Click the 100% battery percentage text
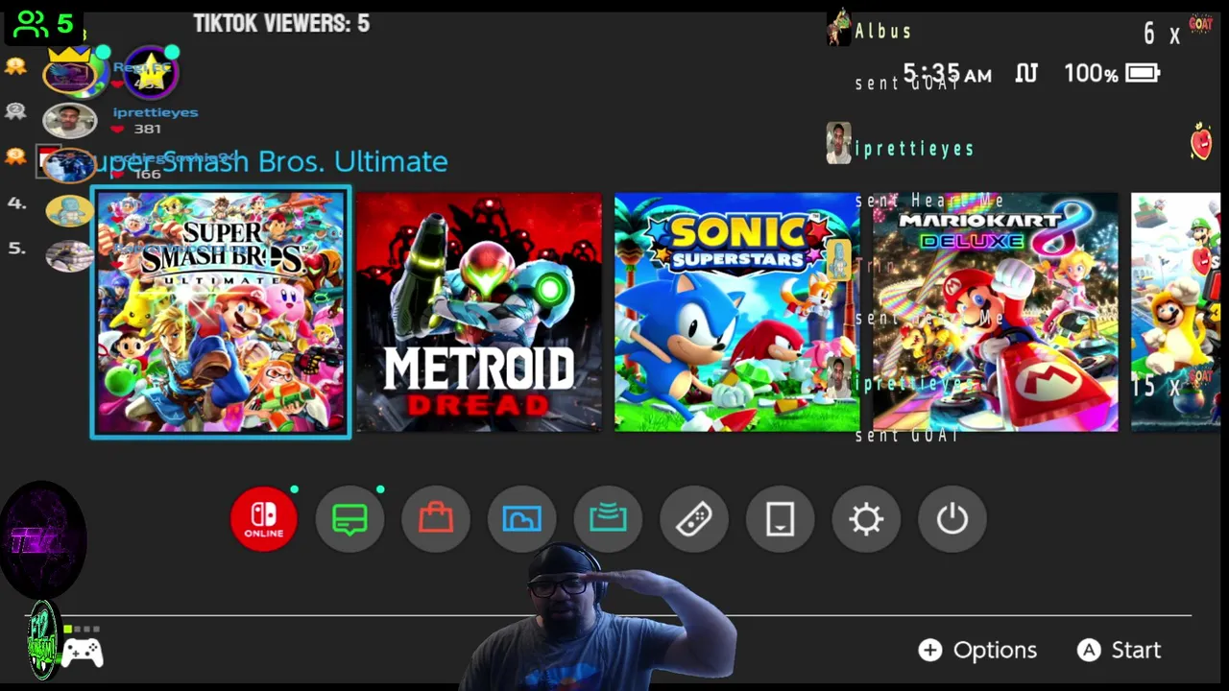 tap(1091, 74)
